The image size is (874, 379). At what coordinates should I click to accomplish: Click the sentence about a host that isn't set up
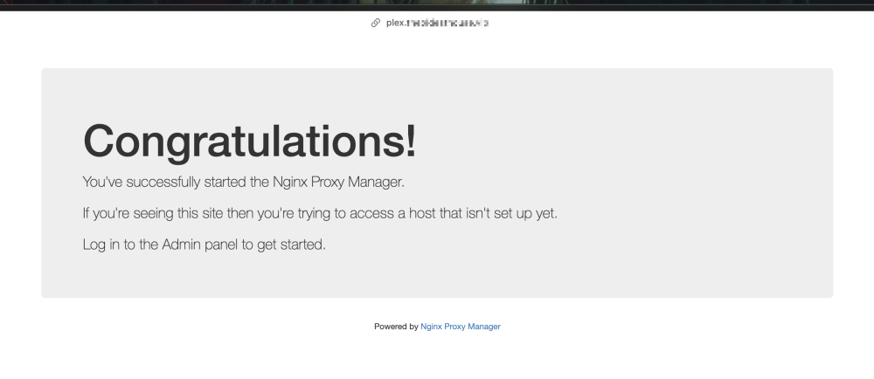tap(320, 213)
